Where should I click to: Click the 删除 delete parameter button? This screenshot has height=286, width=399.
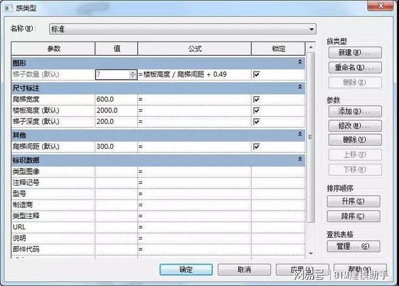coord(355,140)
